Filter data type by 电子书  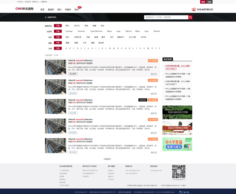77,26
